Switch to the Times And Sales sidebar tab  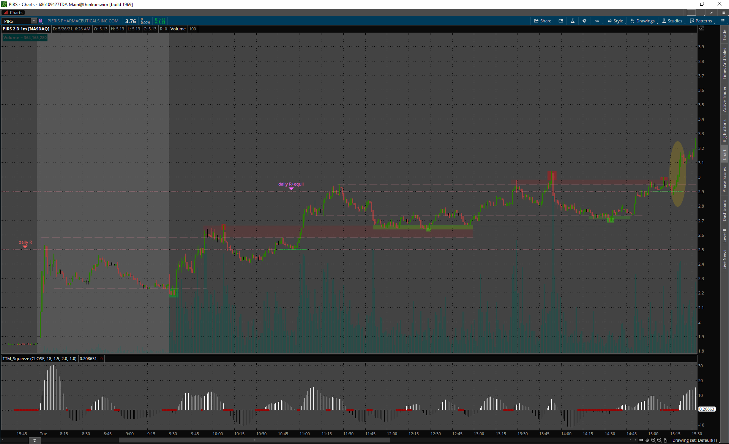coord(724,63)
